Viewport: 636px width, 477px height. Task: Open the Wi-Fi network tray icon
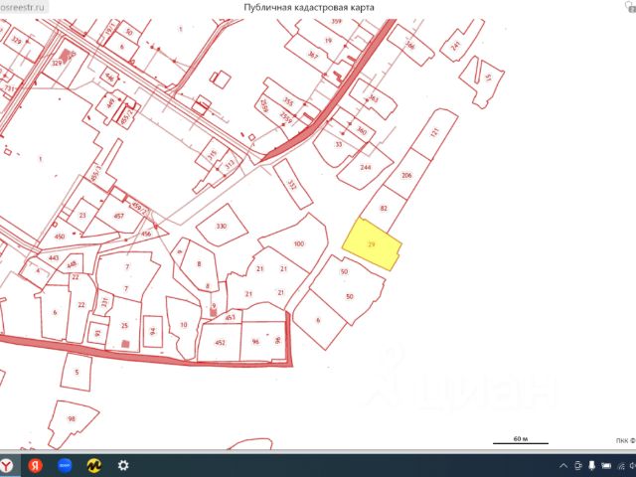(621, 466)
